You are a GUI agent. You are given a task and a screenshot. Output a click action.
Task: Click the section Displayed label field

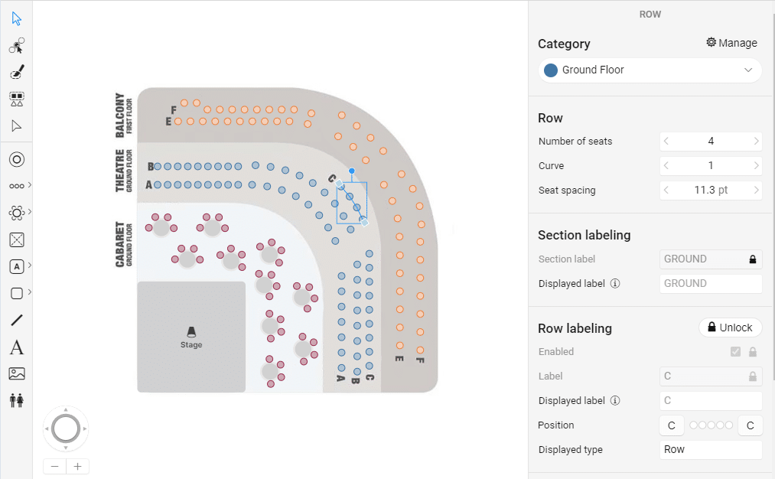click(711, 284)
